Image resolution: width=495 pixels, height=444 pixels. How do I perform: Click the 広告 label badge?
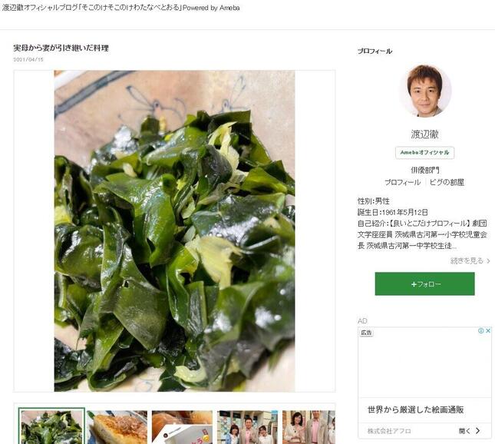pos(366,333)
